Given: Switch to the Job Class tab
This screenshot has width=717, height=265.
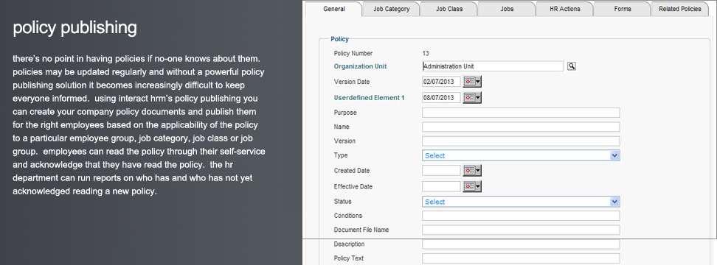Looking at the screenshot, I should coord(449,9).
